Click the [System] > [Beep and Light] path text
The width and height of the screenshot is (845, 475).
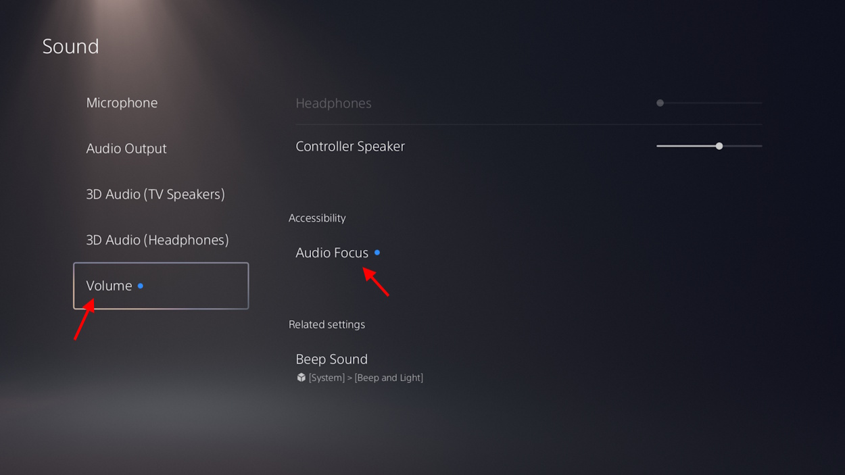pos(366,378)
